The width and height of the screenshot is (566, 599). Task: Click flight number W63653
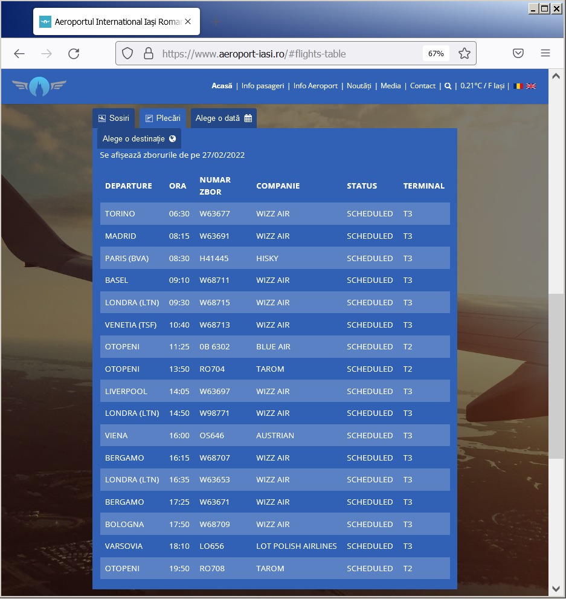[x=214, y=479]
